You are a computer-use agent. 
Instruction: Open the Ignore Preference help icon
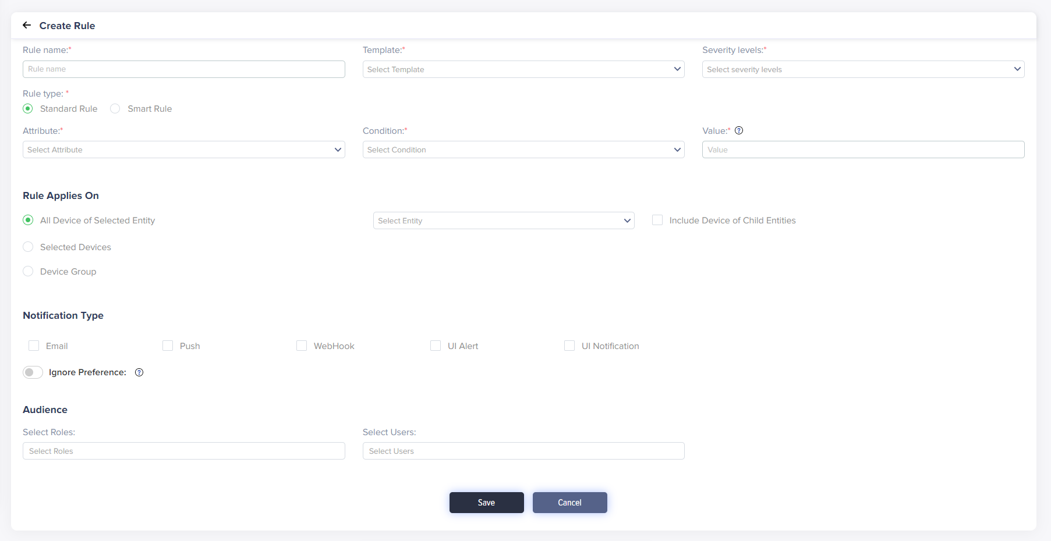pyautogui.click(x=139, y=372)
